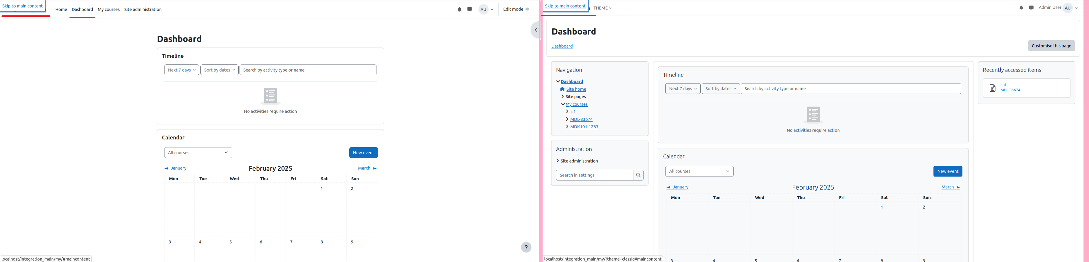Click page activity icon in Recently accessed items
Image resolution: width=1089 pixels, height=262 pixels.
coord(993,88)
